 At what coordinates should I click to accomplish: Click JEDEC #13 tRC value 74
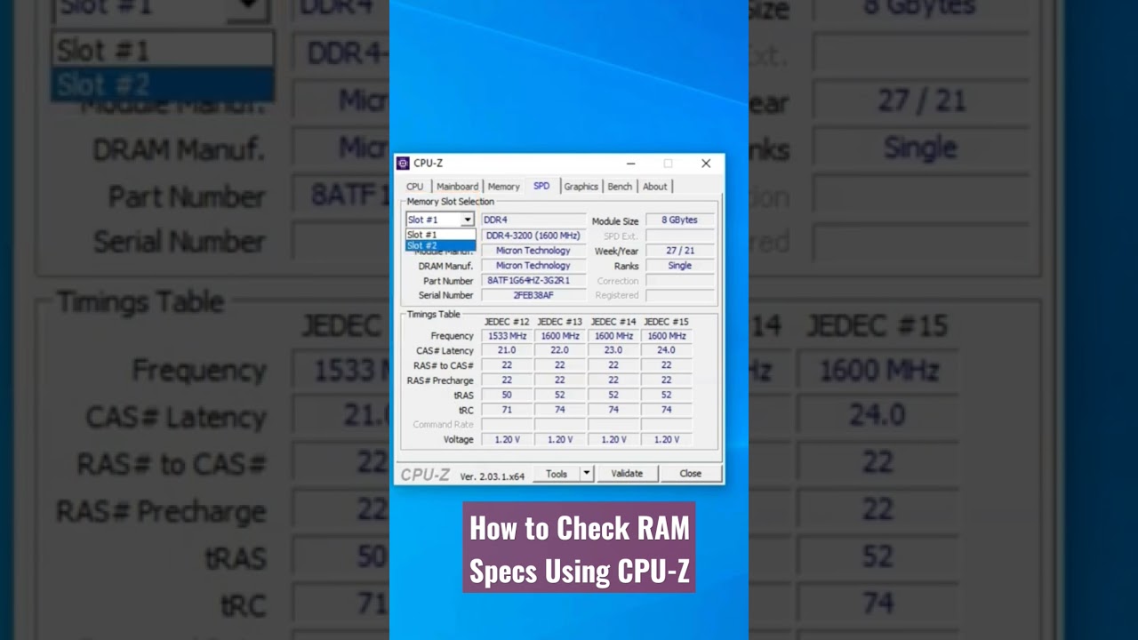point(560,410)
